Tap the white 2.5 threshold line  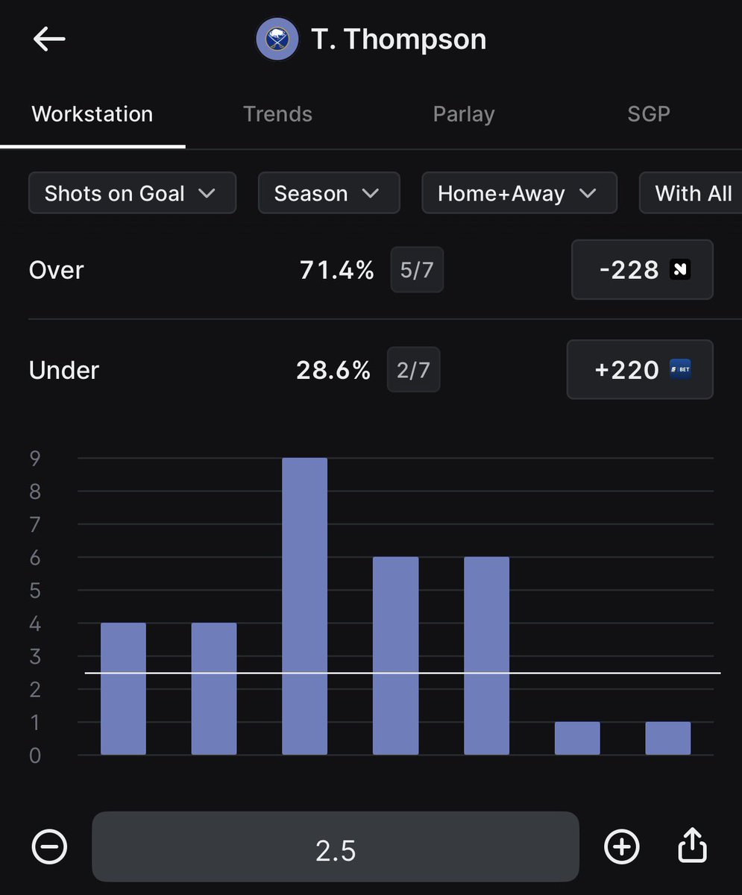pyautogui.click(x=403, y=673)
